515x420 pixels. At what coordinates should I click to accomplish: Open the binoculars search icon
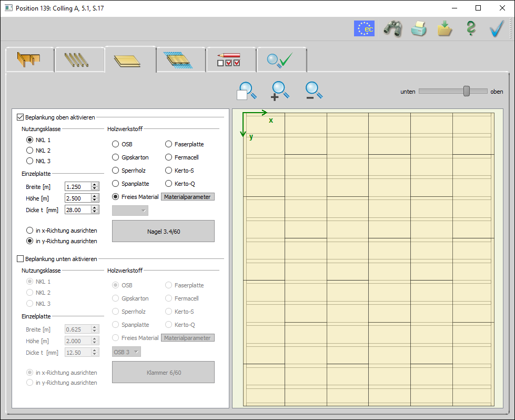(x=392, y=28)
